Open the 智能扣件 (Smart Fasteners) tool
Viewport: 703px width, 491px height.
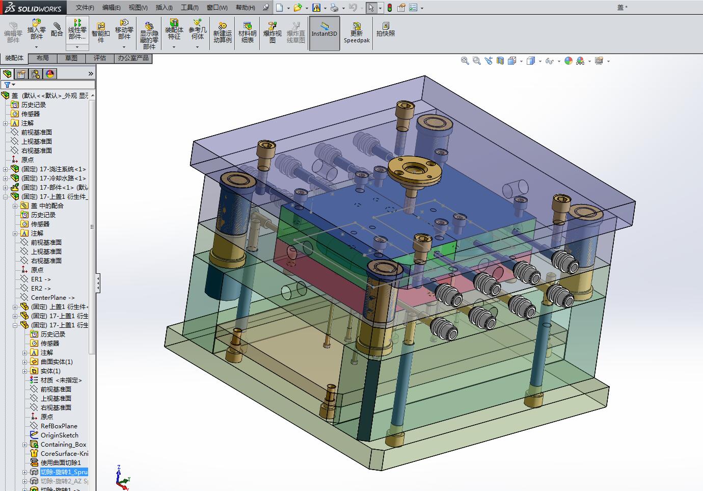[101, 32]
